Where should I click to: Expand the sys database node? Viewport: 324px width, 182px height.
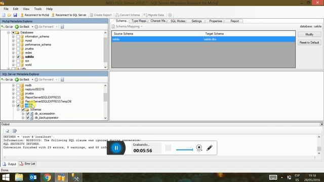13,61
